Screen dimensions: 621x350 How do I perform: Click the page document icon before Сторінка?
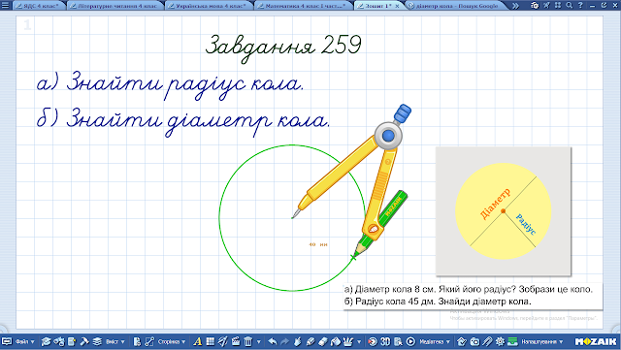click(137, 341)
